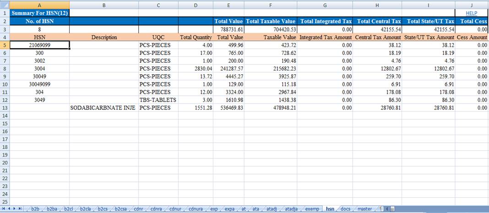Open the cdnr sheet tab

click(x=138, y=209)
